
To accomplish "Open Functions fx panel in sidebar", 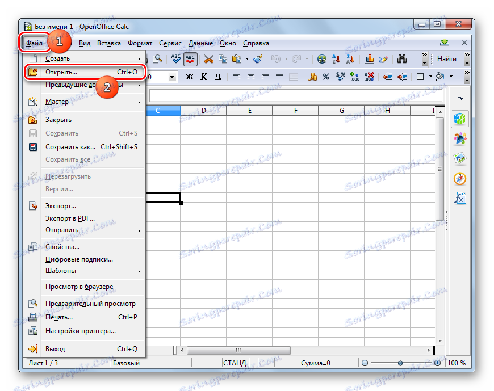I will [x=460, y=198].
